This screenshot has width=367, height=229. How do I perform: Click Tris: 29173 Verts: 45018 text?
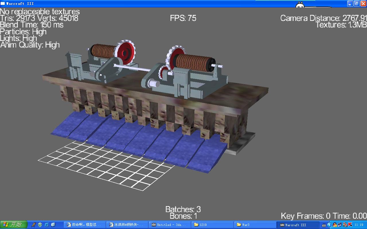point(39,18)
